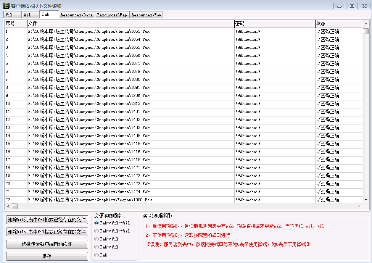Click the horizontal scrollbar right arrow

click(x=359, y=206)
